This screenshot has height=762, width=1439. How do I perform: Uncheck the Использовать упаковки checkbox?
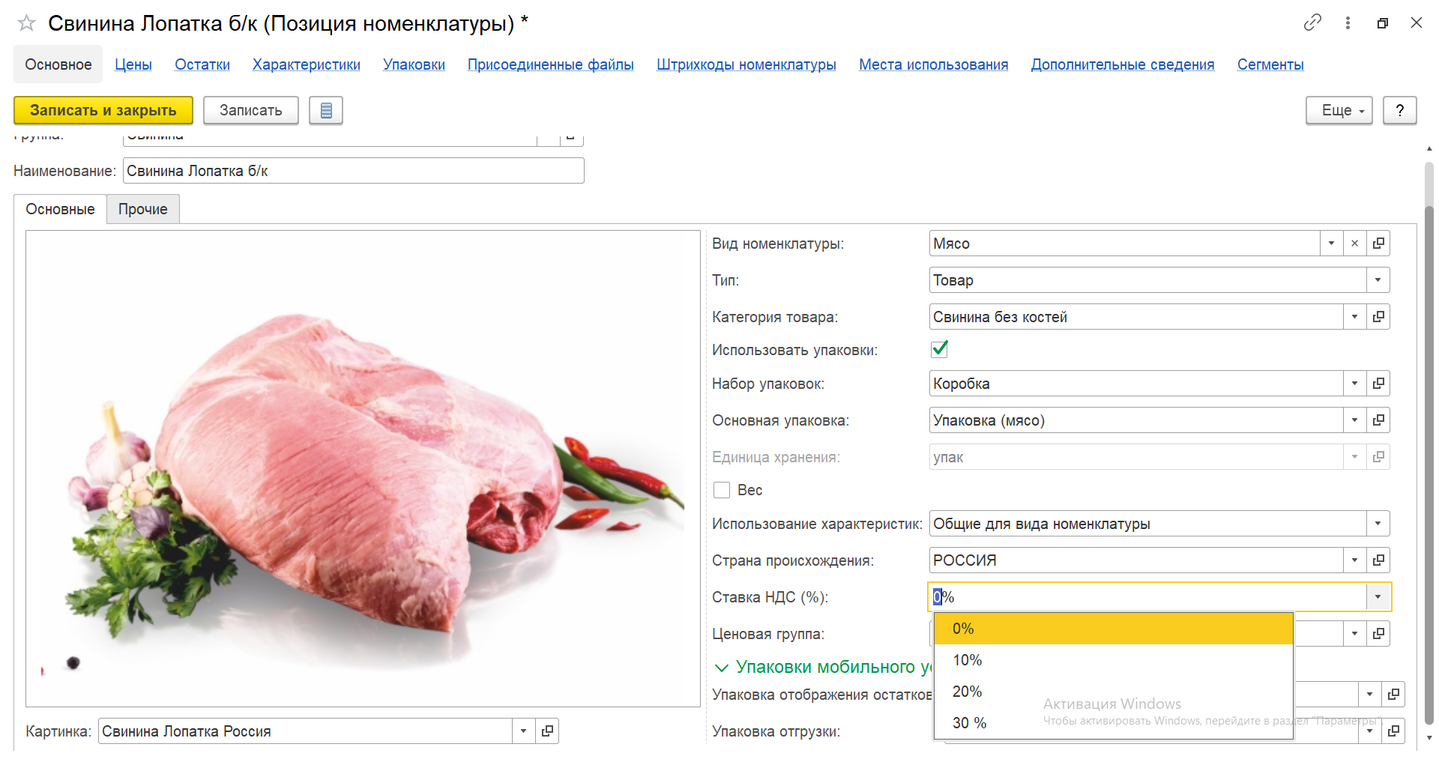[939, 349]
